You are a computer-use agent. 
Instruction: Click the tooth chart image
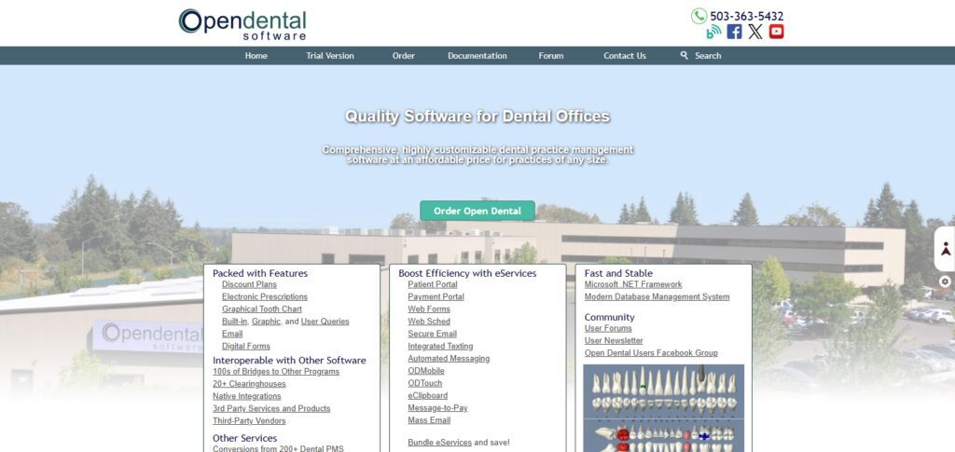coord(664,407)
